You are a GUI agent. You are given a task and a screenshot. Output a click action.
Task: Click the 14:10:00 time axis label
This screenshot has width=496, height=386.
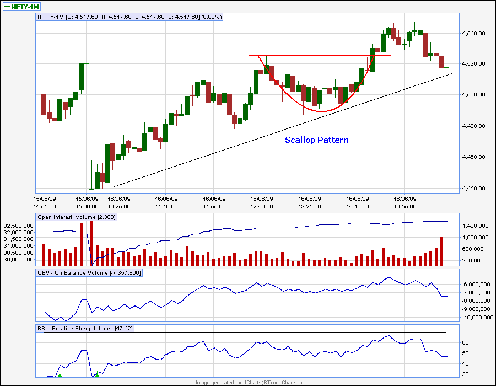pyautogui.click(x=358, y=207)
